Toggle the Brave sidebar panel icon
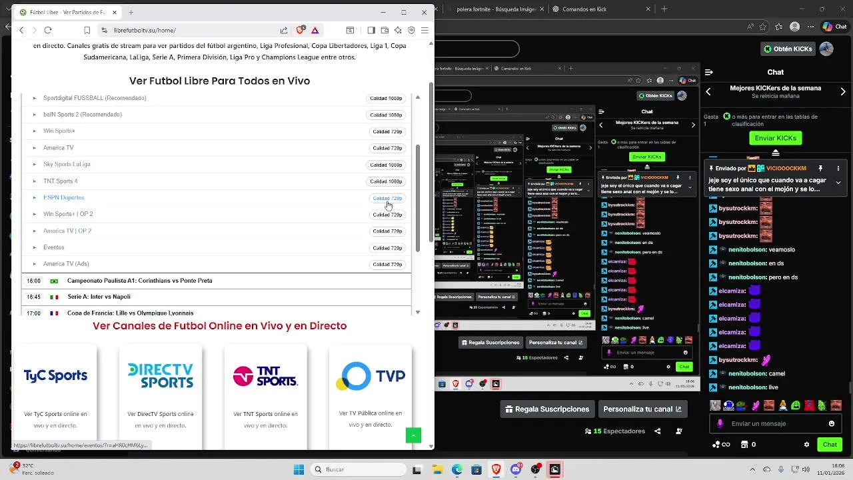Image resolution: width=853 pixels, height=480 pixels. [x=371, y=30]
